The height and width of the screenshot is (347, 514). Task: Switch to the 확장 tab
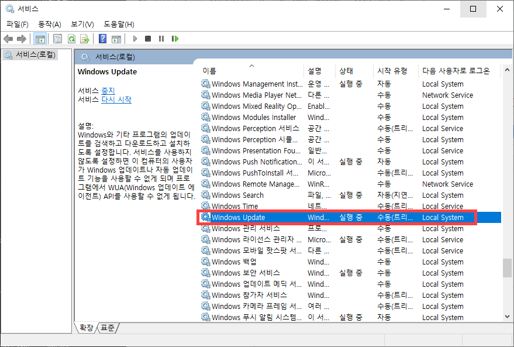[86, 328]
